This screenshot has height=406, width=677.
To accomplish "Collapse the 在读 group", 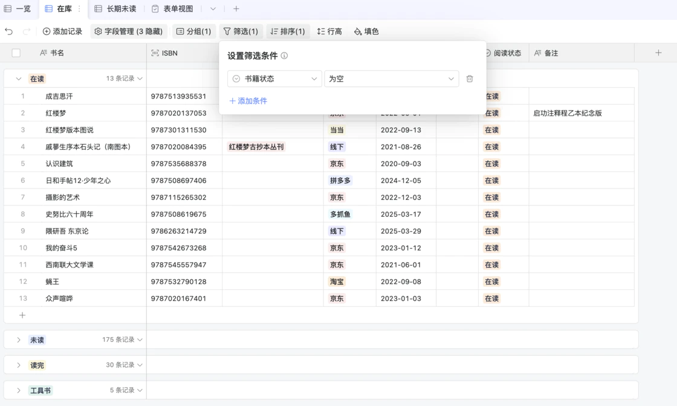I will [19, 79].
